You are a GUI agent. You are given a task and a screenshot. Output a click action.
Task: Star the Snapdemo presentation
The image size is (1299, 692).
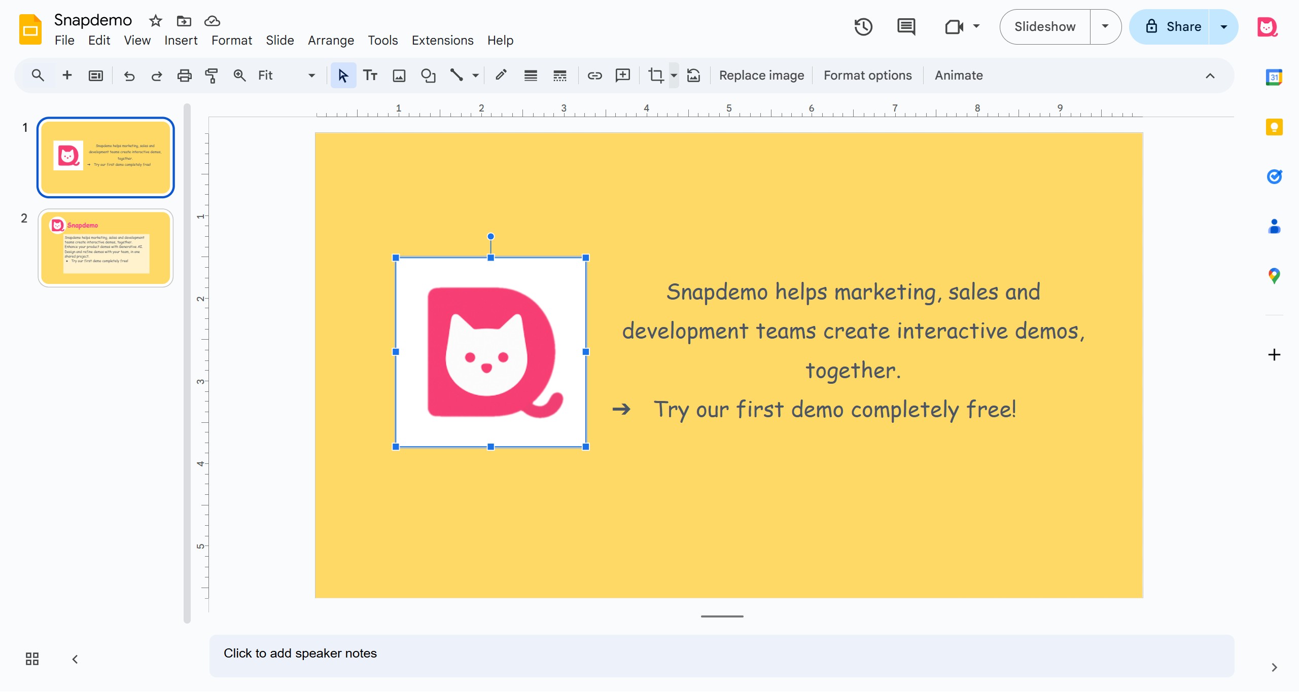[x=155, y=21]
